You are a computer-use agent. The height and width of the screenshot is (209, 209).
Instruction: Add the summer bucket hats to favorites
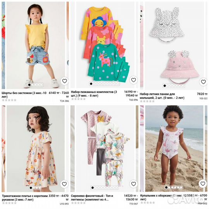point(203,82)
